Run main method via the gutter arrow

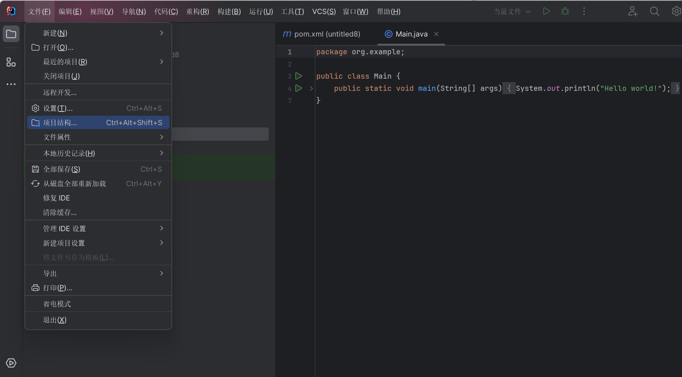(x=299, y=88)
